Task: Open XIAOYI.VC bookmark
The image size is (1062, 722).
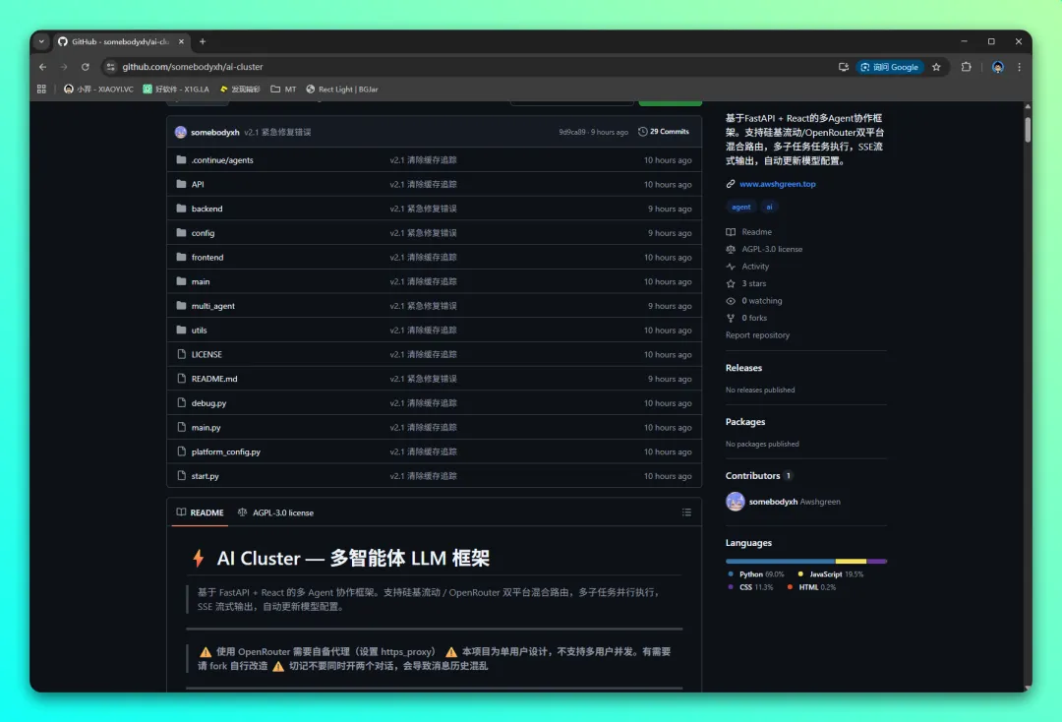Action: [99, 90]
